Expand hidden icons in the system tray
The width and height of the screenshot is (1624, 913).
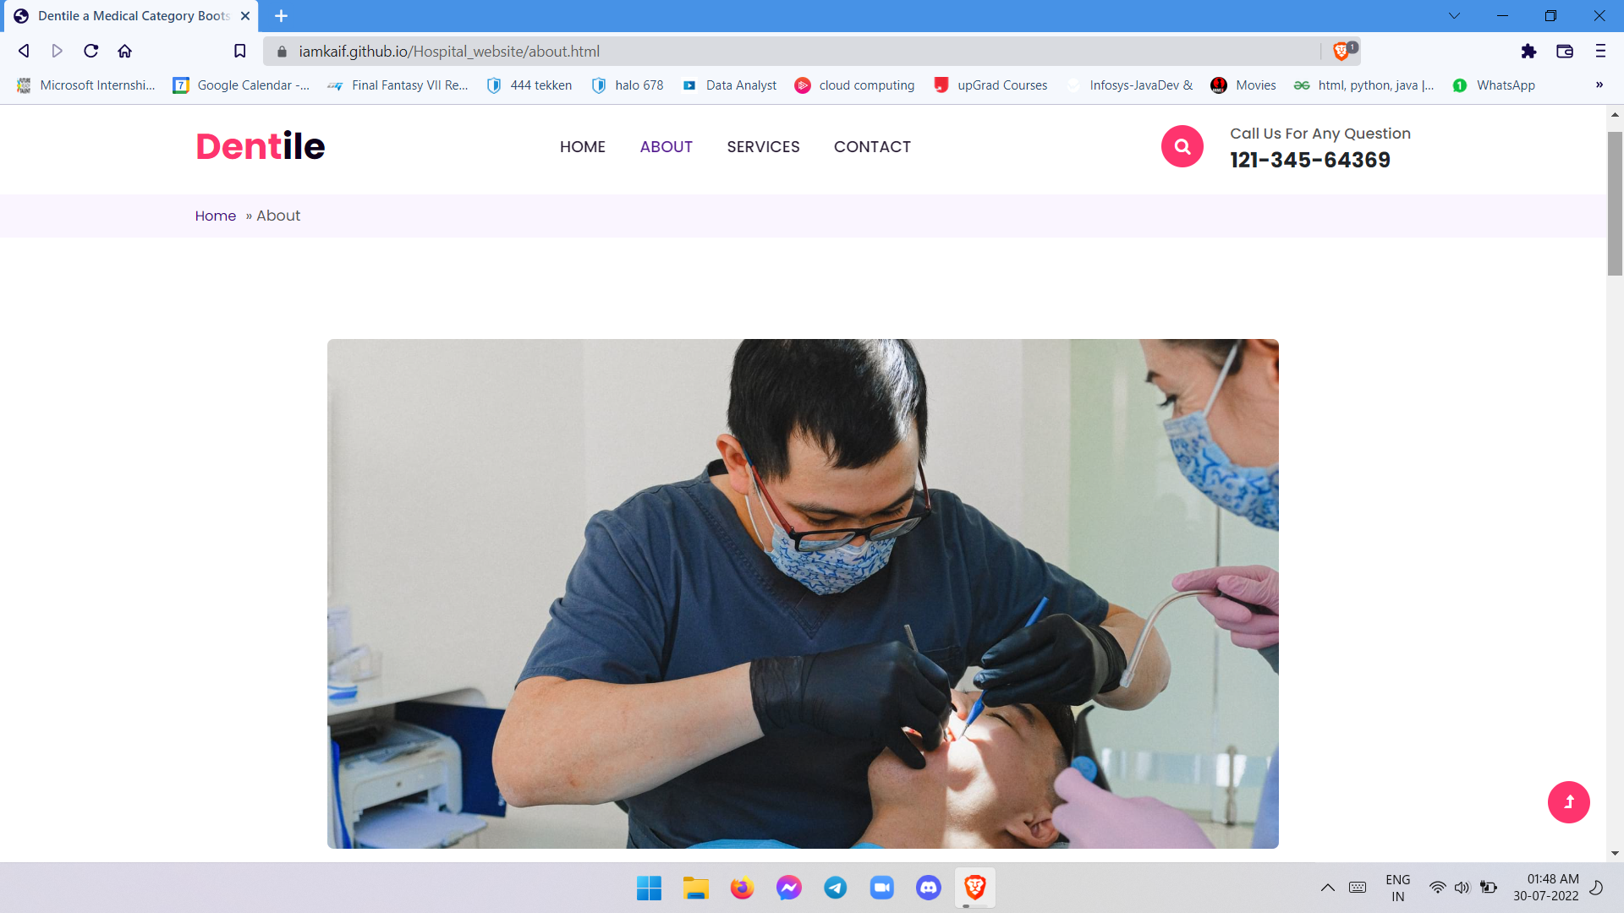[x=1326, y=887]
